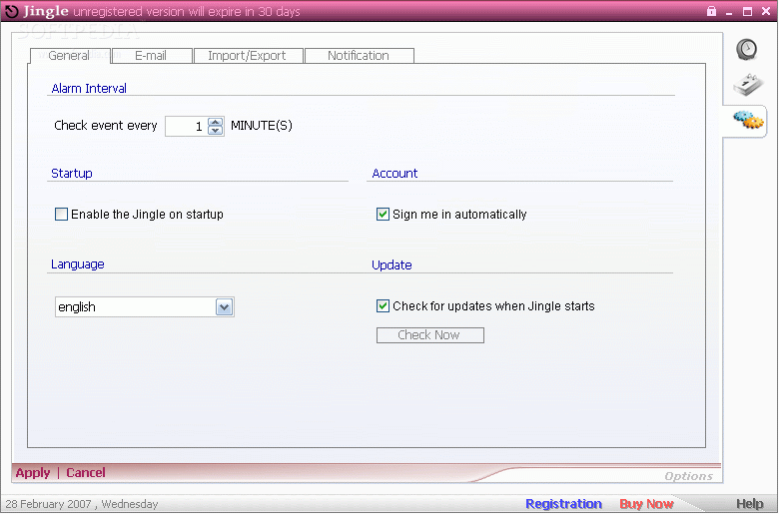This screenshot has height=514, width=779.
Task: Open the Import/Export tab
Action: click(x=248, y=56)
